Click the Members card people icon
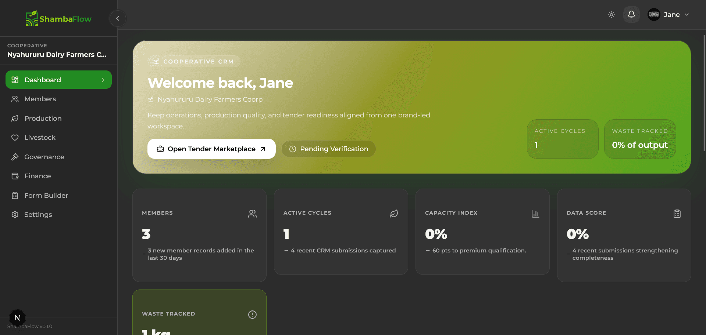This screenshot has height=335, width=706. click(x=252, y=214)
